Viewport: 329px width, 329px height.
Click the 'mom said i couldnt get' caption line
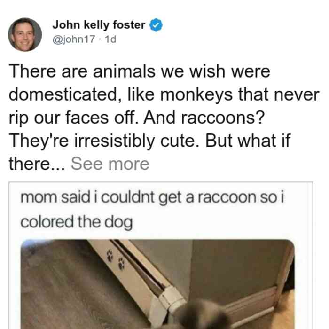pos(152,198)
